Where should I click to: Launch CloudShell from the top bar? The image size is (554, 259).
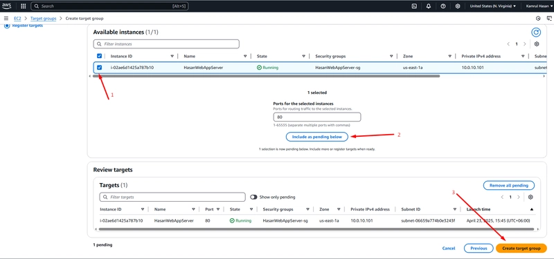click(x=414, y=6)
